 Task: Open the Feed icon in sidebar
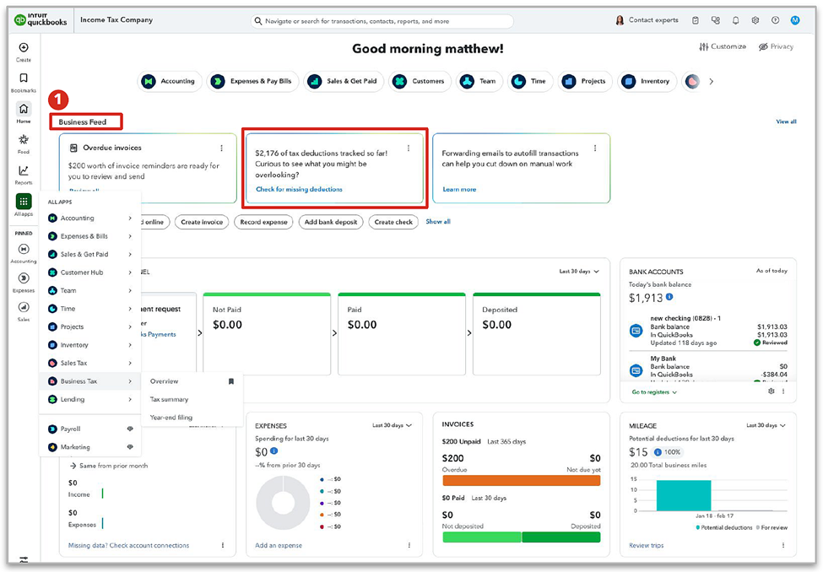[24, 140]
